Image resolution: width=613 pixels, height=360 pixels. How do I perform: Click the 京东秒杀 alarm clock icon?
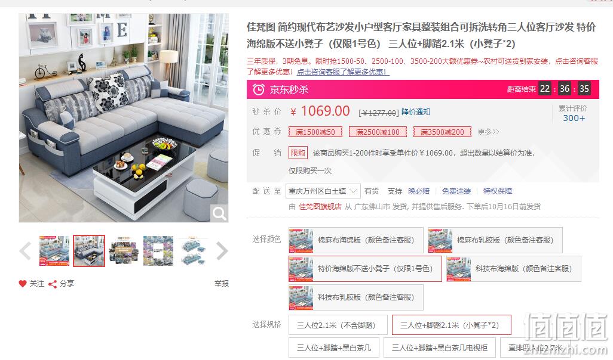[x=259, y=90]
